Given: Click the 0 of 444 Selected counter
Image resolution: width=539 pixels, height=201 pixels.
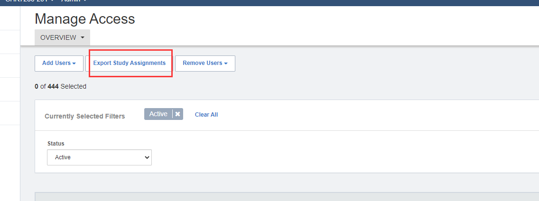Looking at the screenshot, I should click(61, 86).
